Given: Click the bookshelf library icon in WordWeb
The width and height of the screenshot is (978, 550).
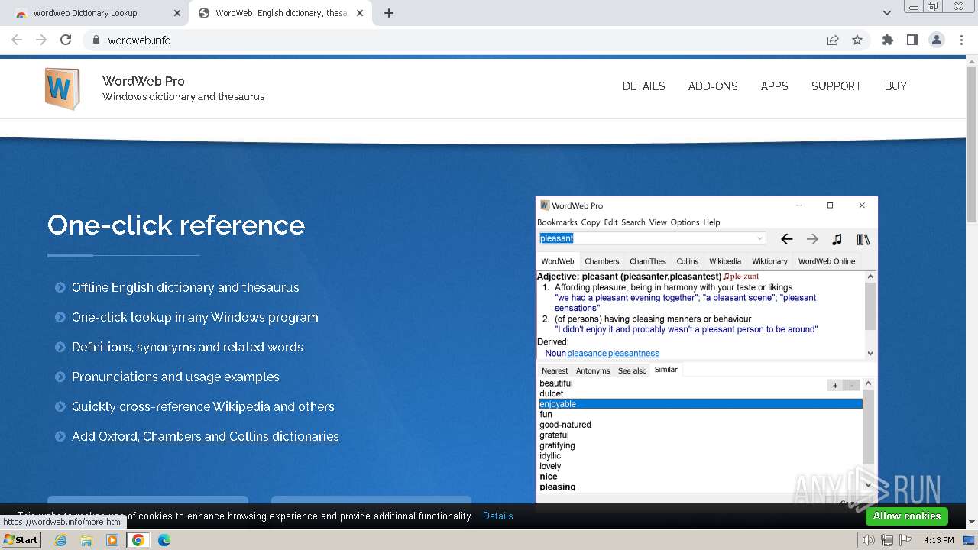Looking at the screenshot, I should (x=863, y=239).
